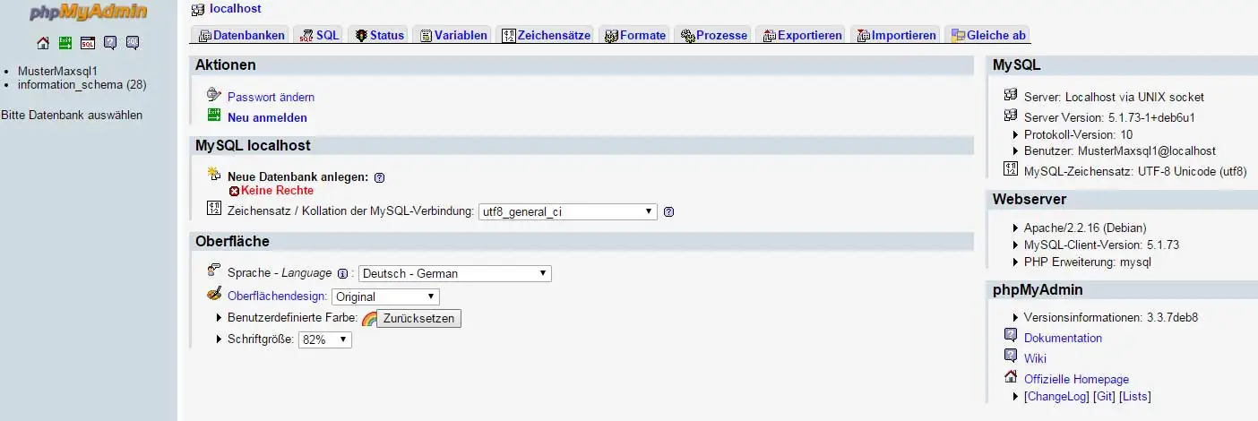Click the Passwort ändern link
This screenshot has width=1258, height=421.
click(x=271, y=97)
